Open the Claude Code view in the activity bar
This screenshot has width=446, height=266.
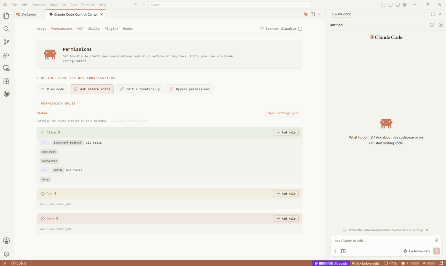[6, 94]
